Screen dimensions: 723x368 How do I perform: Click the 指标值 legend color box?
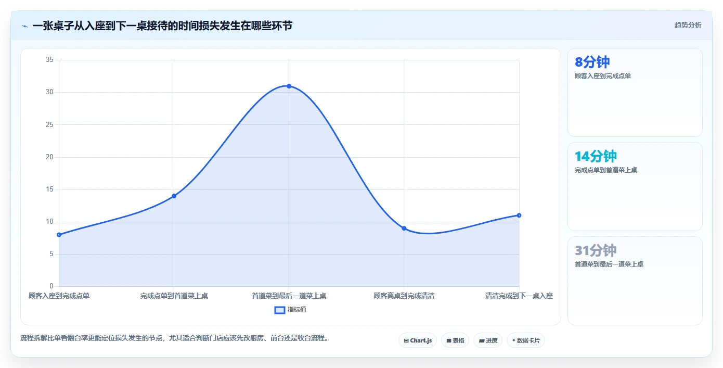click(280, 310)
